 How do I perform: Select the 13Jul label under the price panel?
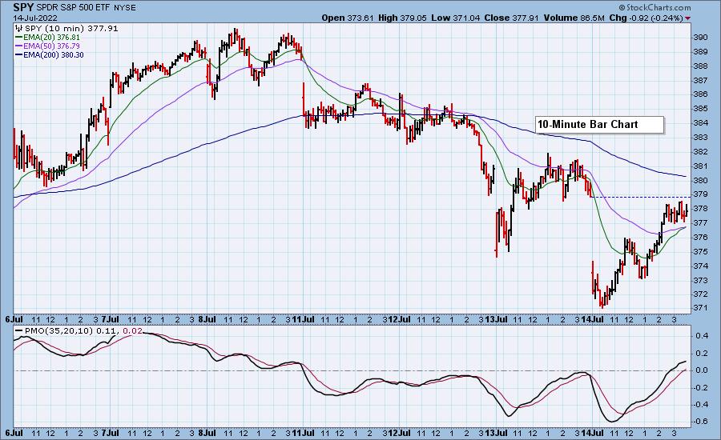pyautogui.click(x=496, y=319)
